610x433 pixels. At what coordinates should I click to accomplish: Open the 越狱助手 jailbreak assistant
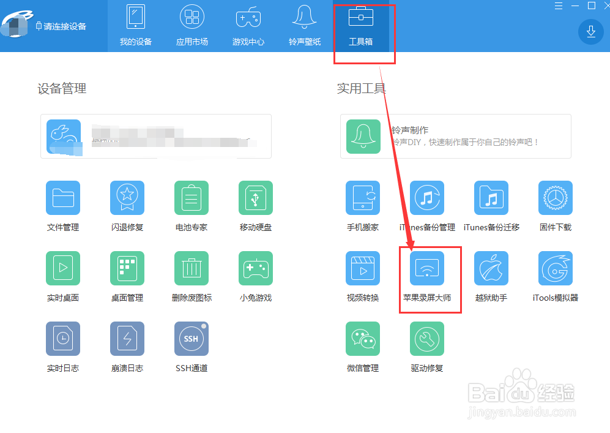point(491,268)
